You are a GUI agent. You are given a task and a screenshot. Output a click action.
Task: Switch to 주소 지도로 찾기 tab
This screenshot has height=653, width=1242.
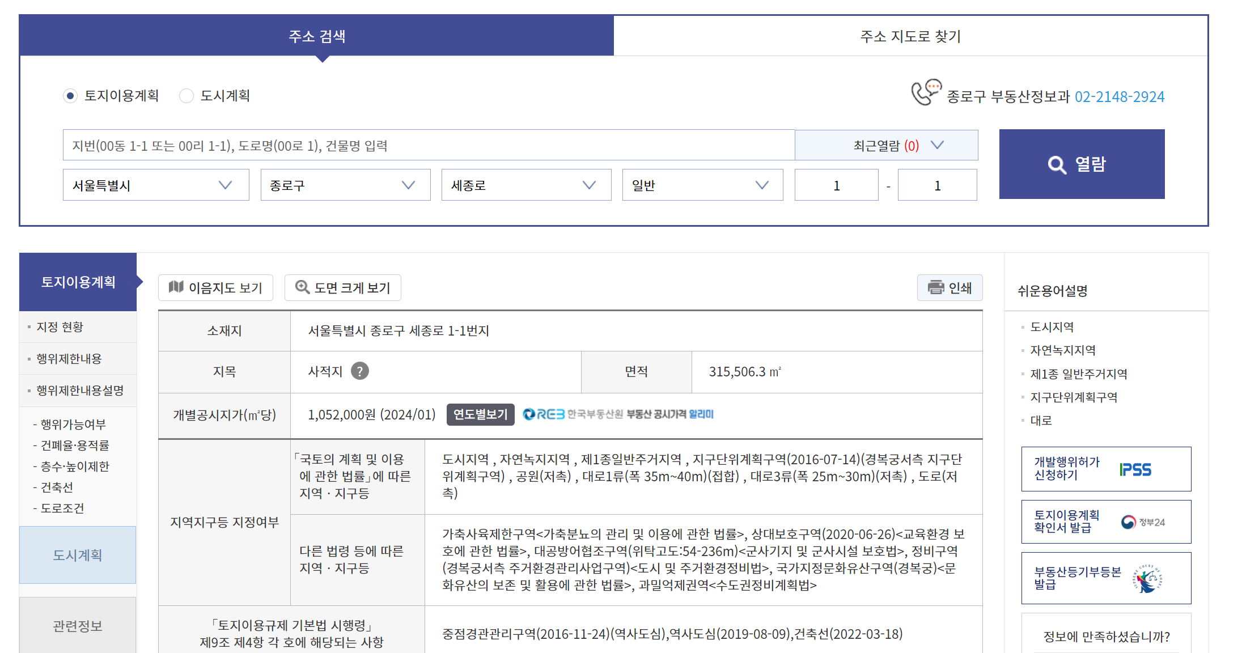click(x=910, y=36)
